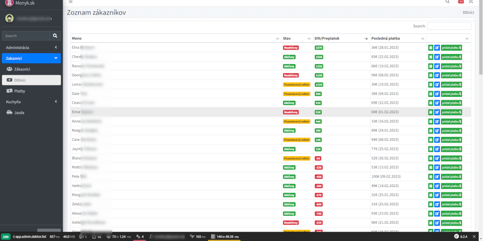Collapse the Zakaznici sidebar section

[x=31, y=58]
